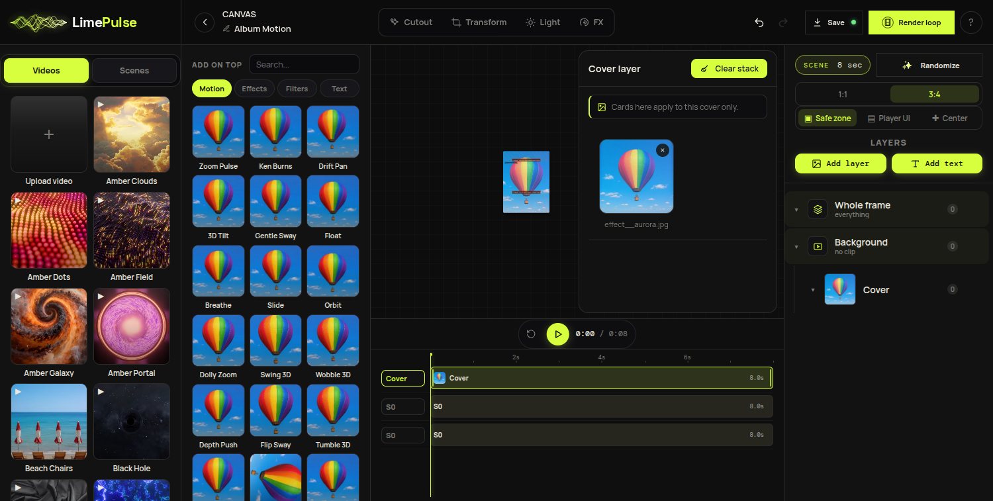Screen dimensions: 993x501
Task: Go back using the arrow beside CANVAS
Action: [x=205, y=23]
